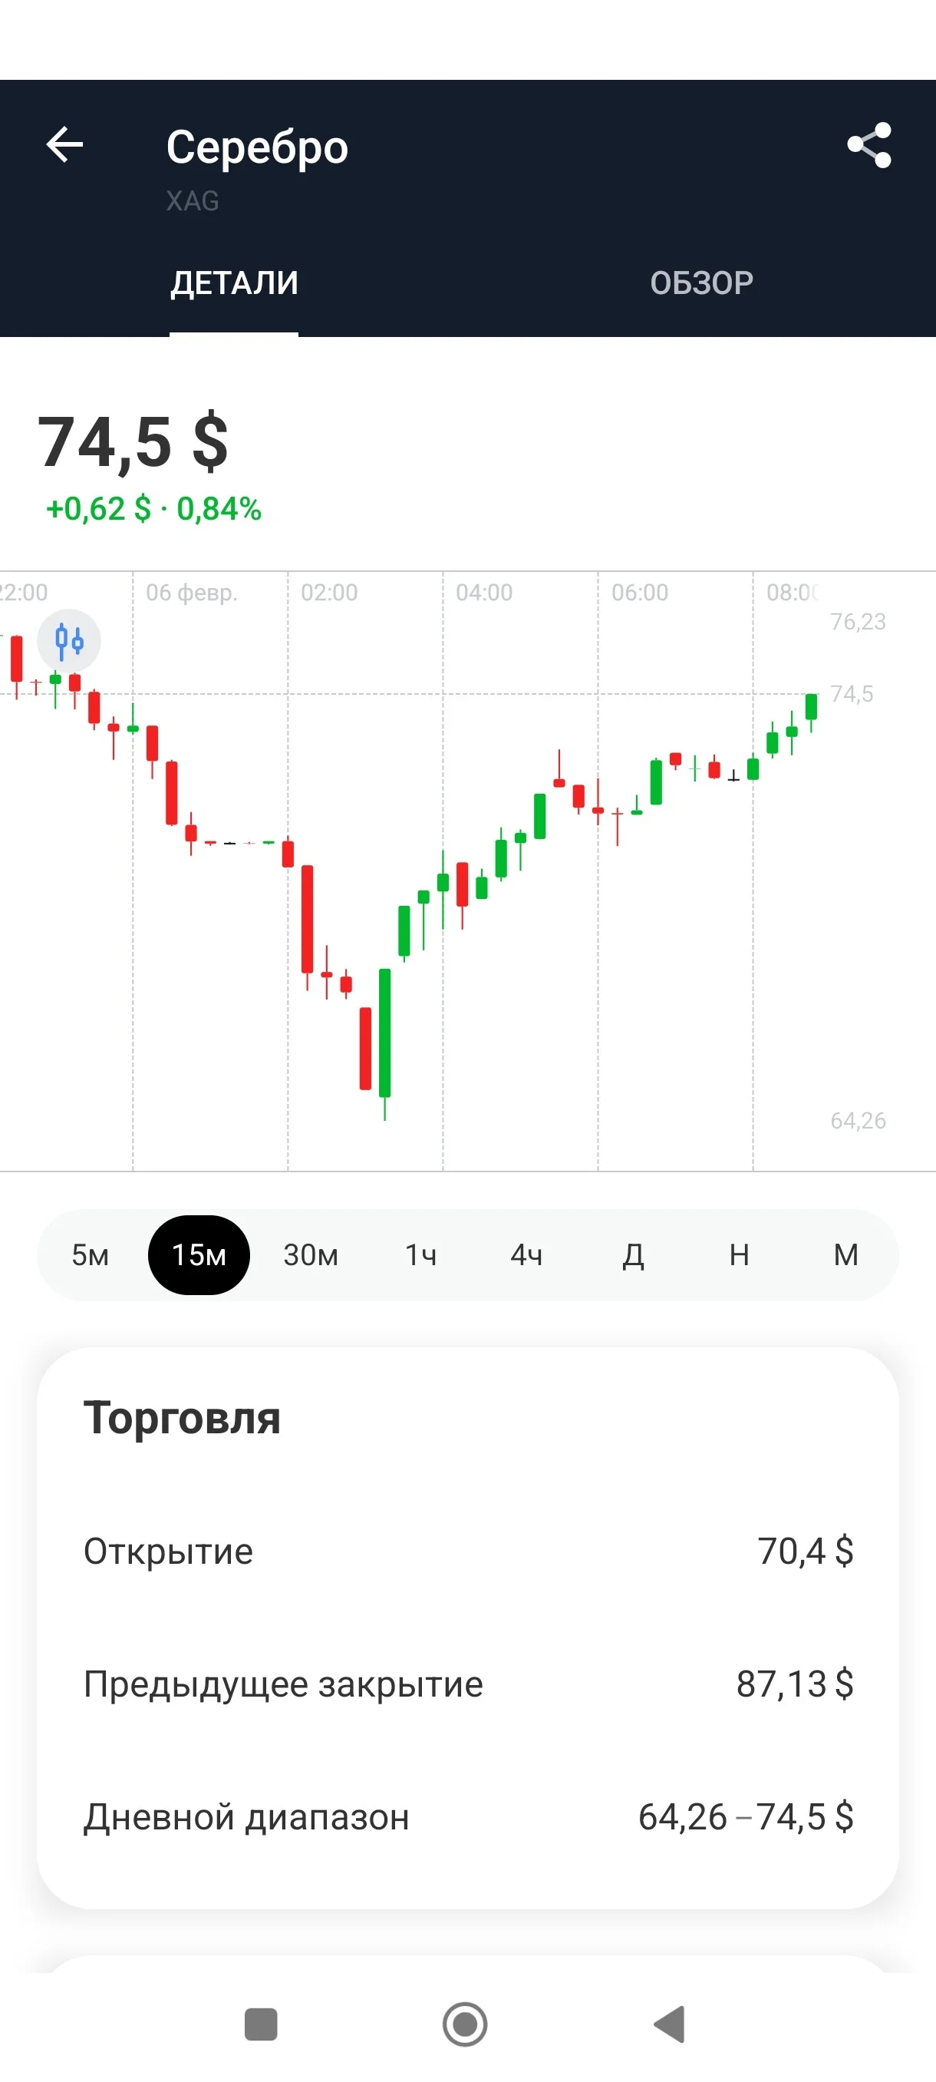Tap the Android home circle button

click(x=465, y=2024)
